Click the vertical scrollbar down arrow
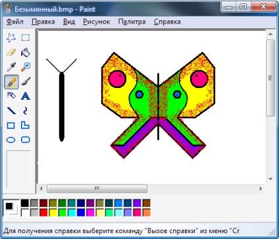The image size is (279, 239). pyautogui.click(x=270, y=179)
